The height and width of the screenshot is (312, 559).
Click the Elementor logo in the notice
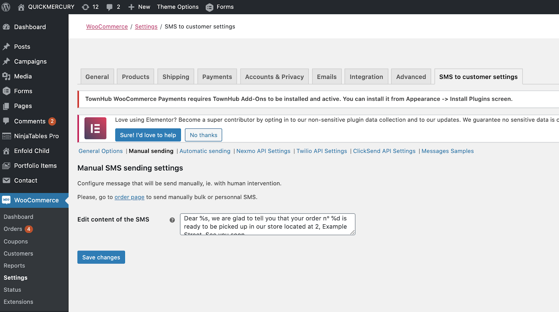point(95,128)
